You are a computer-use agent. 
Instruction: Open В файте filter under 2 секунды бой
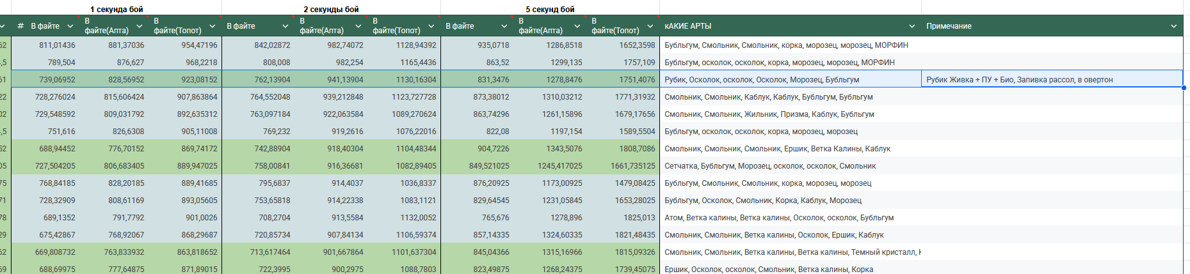click(285, 26)
